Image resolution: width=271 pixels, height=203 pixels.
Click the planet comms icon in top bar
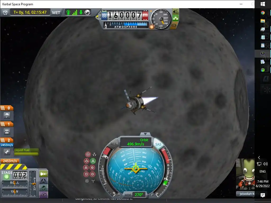click(x=87, y=12)
